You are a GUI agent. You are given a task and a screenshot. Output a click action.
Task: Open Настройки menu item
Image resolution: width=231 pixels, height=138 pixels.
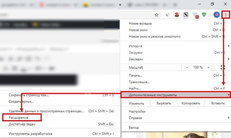click(x=137, y=111)
